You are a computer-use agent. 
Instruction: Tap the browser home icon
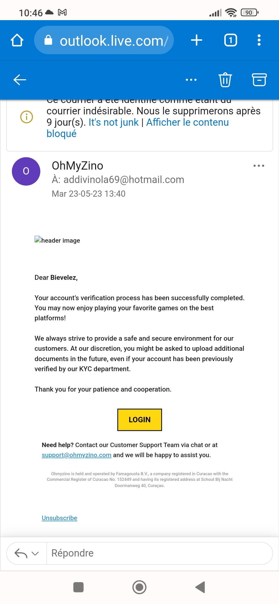pyautogui.click(x=17, y=40)
